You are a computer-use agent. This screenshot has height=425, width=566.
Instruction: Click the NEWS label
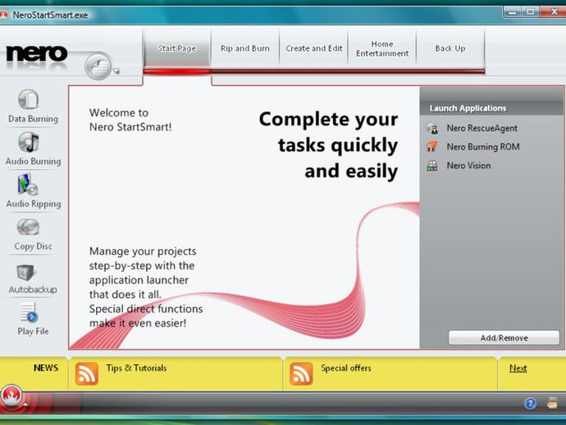[x=46, y=368]
